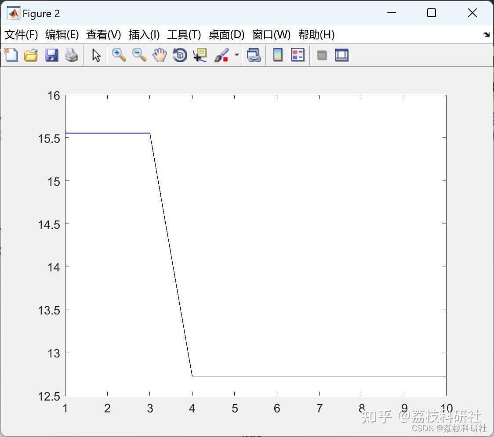Viewport: 494px width, 437px height.
Task: Print the figure using printer icon
Action: pos(72,55)
